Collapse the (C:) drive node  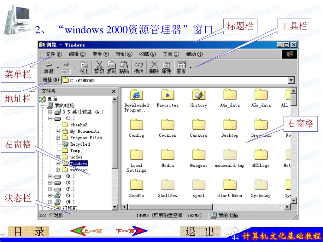[x=50, y=118]
